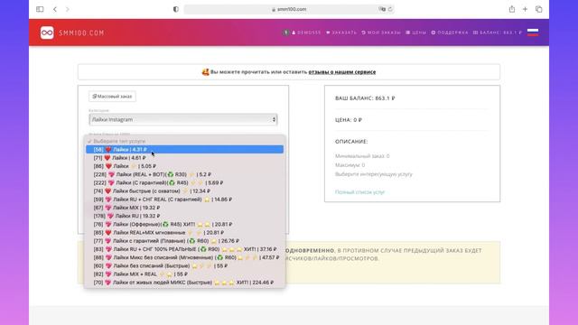
Task: Click the Максимум: 0 text
Action: [x=350, y=164]
